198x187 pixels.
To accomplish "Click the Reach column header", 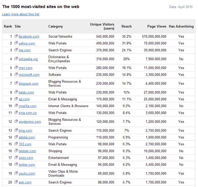I will tap(127, 26).
